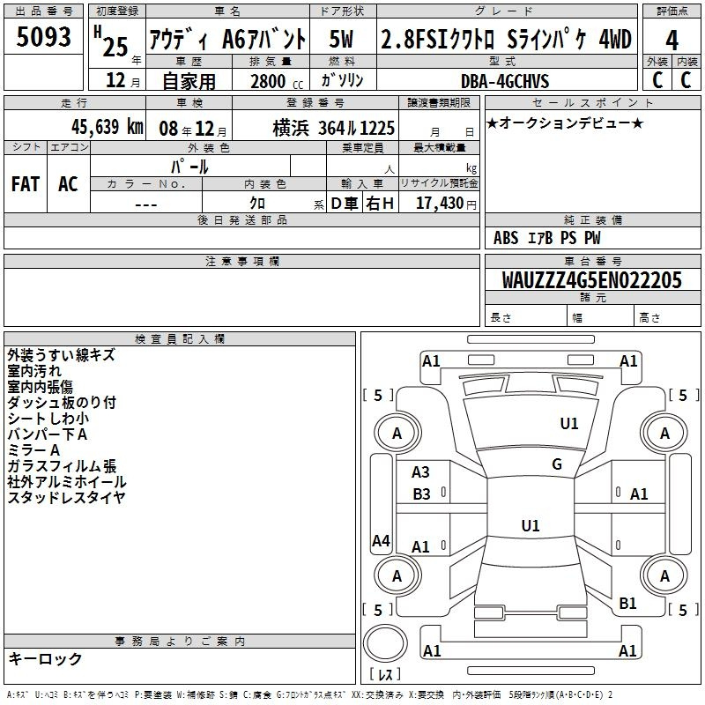Viewport: 705px width, 705px height.
Task: Select the registration number 横浜 364ル1225
Action: [334, 129]
